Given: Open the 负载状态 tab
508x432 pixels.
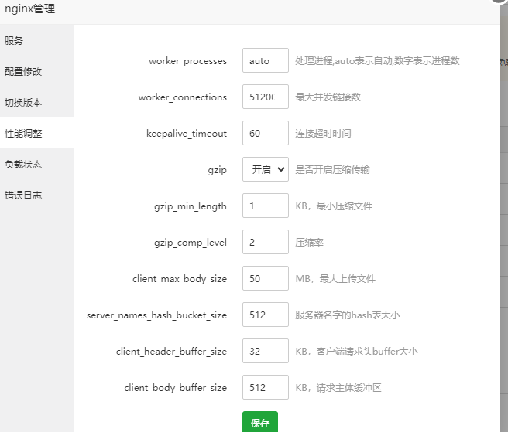Looking at the screenshot, I should coord(37,165).
